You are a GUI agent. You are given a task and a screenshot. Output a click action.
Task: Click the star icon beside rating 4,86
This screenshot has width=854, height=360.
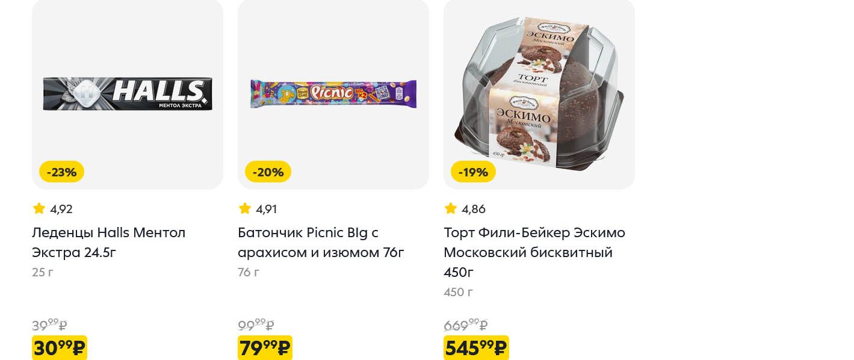[x=451, y=208]
